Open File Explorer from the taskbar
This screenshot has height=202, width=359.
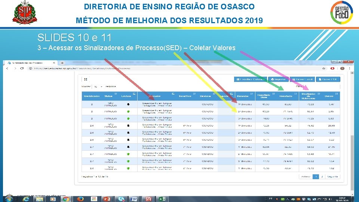(40, 199)
